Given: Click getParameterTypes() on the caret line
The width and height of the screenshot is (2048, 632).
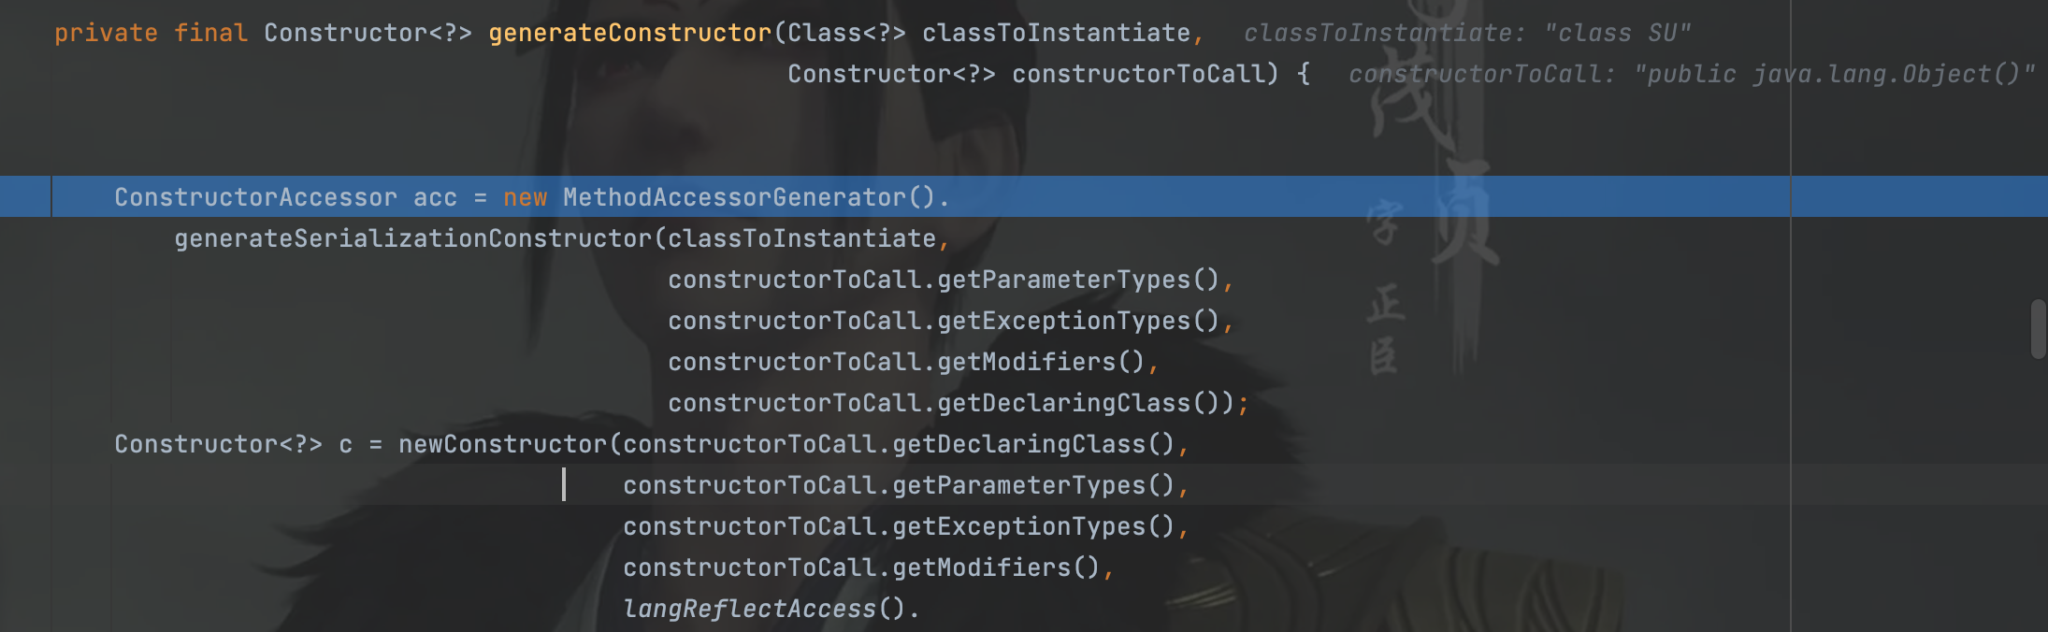Looking at the screenshot, I should tap(1033, 485).
